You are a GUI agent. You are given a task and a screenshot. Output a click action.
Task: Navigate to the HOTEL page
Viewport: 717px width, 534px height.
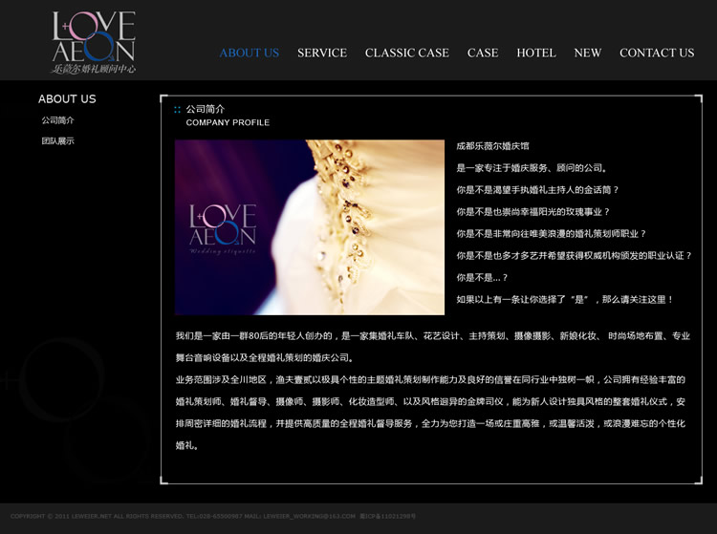[x=535, y=53]
